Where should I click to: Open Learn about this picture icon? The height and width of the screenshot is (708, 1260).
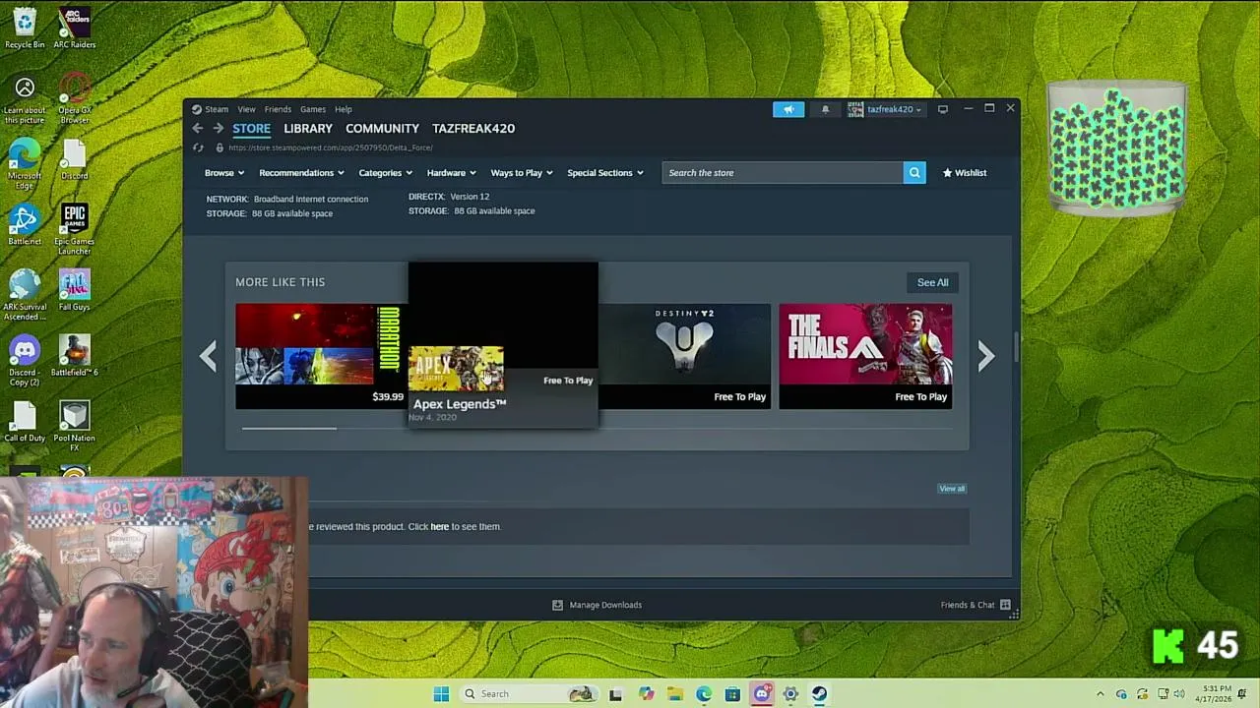25,101
